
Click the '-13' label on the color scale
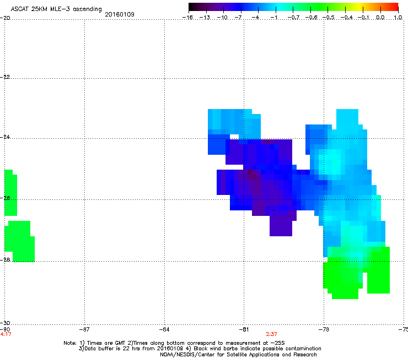(x=205, y=18)
